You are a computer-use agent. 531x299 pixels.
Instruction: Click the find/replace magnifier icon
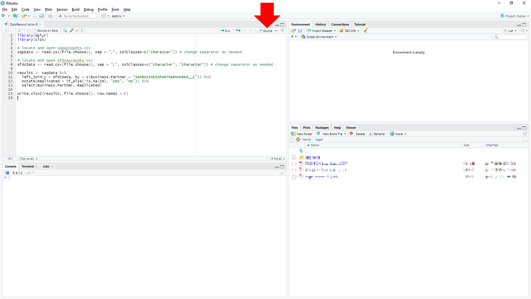click(65, 31)
